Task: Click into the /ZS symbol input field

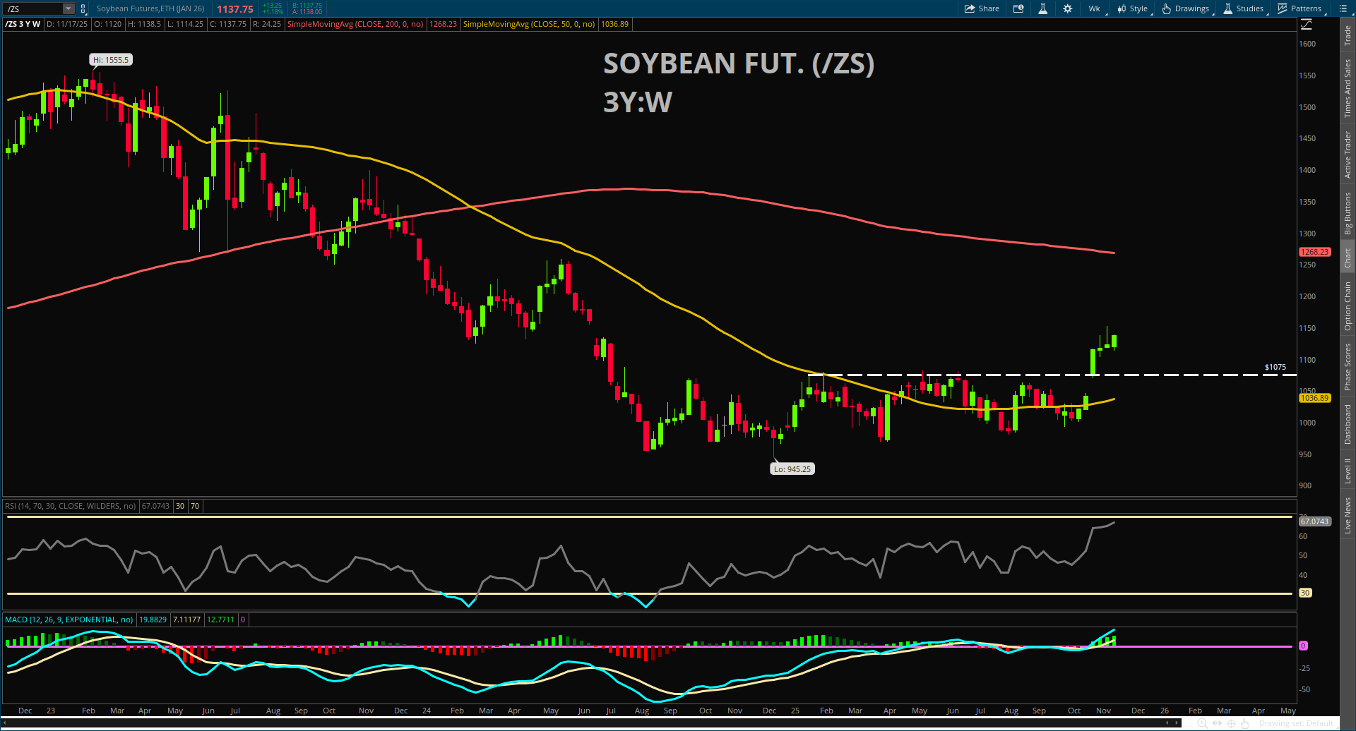Action: pyautogui.click(x=33, y=8)
